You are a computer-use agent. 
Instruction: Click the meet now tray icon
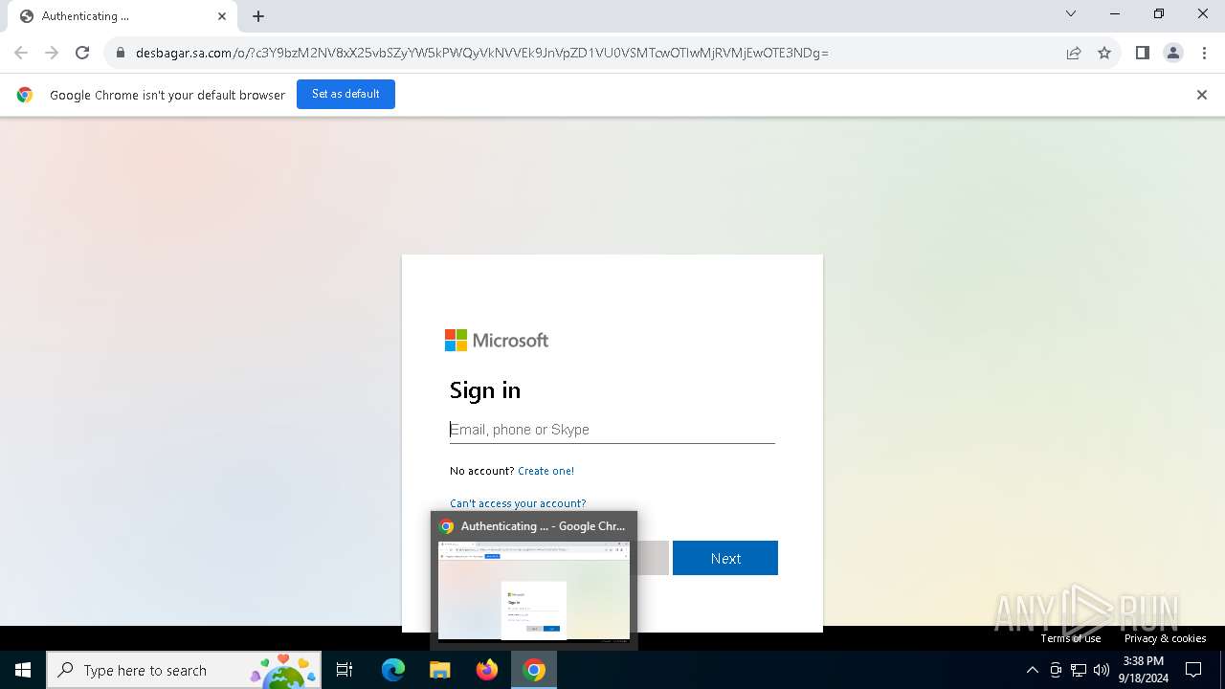(1056, 670)
